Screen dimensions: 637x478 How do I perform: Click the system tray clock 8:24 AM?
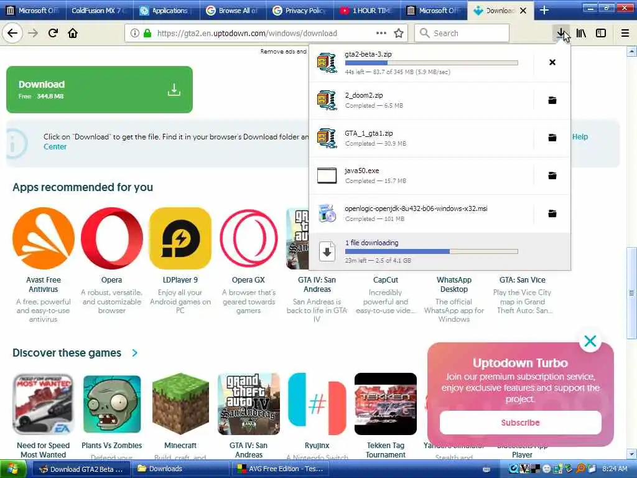(x=615, y=469)
